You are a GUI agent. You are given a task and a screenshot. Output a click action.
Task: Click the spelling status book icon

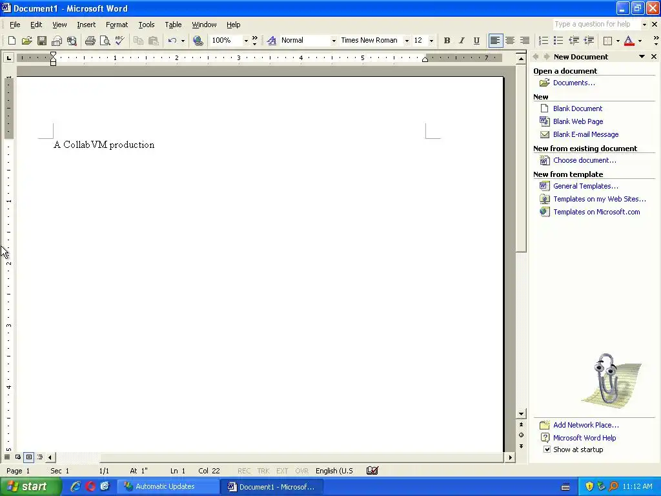pos(372,470)
